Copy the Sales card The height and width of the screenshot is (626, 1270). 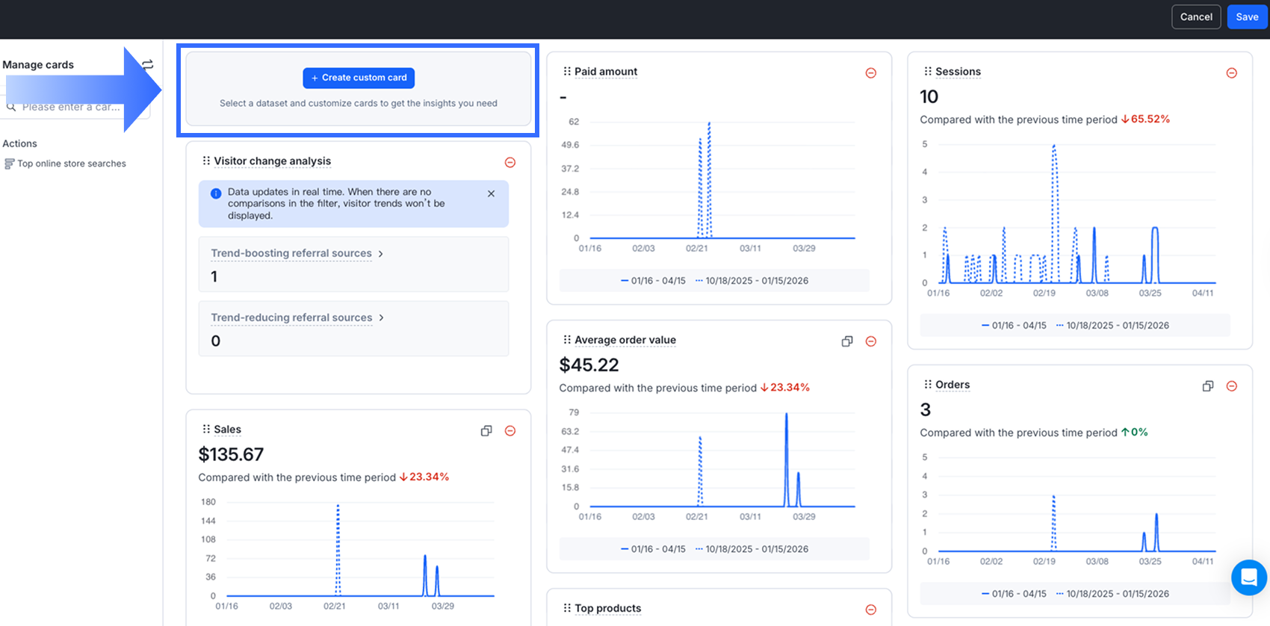click(486, 431)
